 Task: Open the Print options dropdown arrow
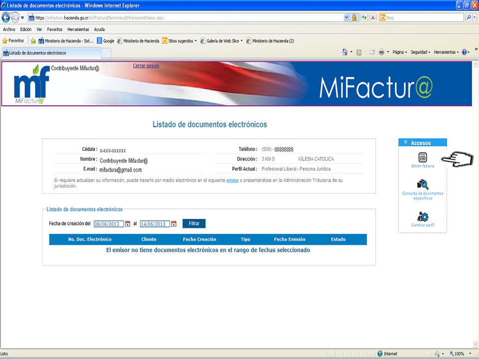pyautogui.click(x=388, y=52)
